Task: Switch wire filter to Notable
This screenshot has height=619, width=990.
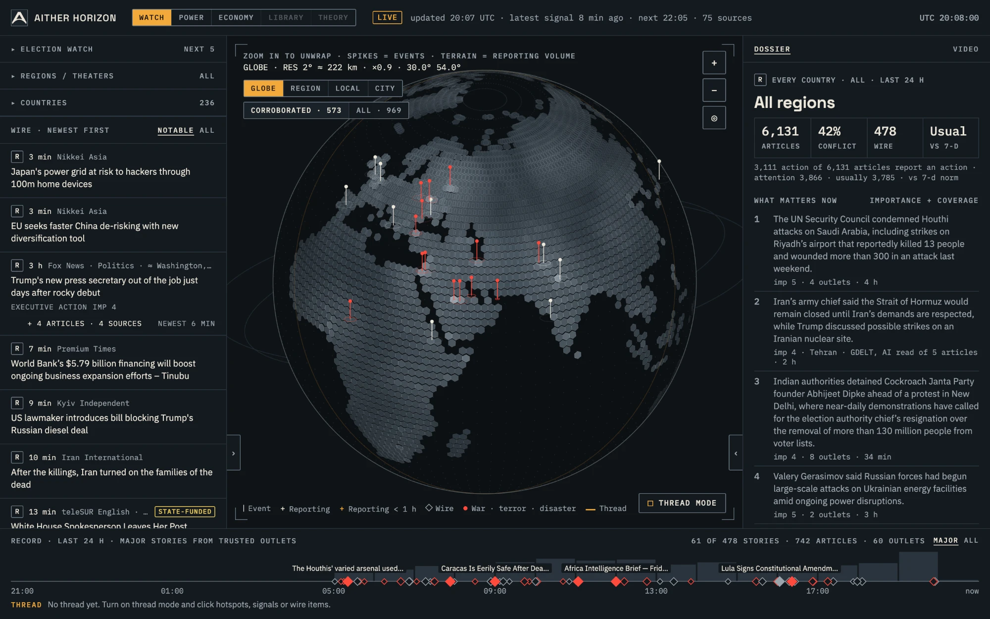Action: click(x=175, y=130)
